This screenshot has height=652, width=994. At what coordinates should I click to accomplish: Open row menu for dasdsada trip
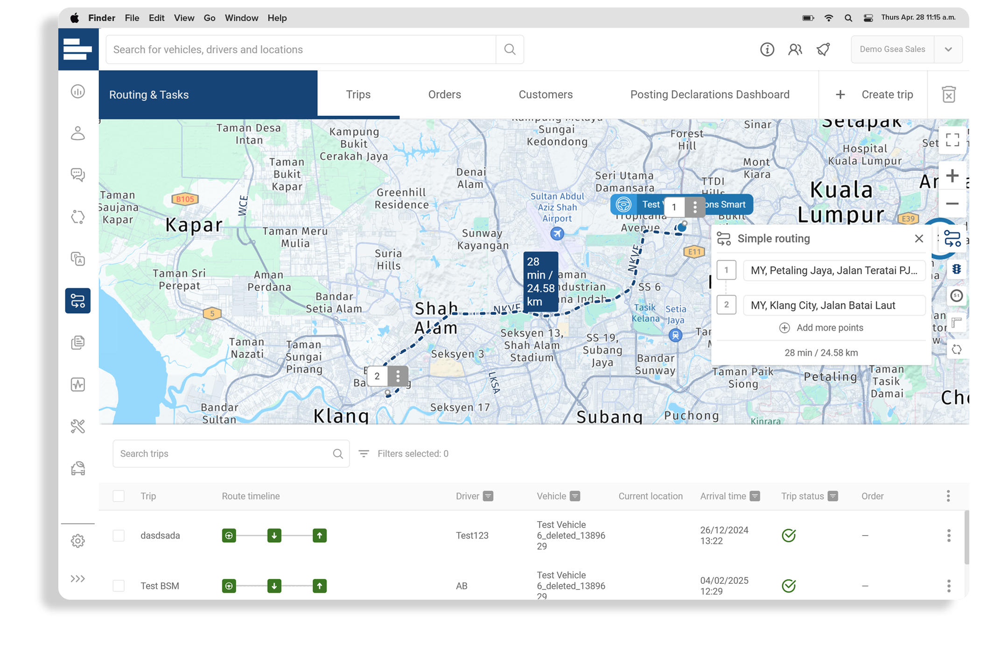click(949, 535)
